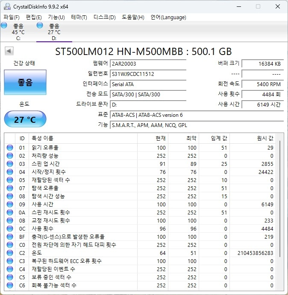Click status orb for attribute 07 탐색 오류율
Viewport: 288px width, 295px height.
pos(10,188)
